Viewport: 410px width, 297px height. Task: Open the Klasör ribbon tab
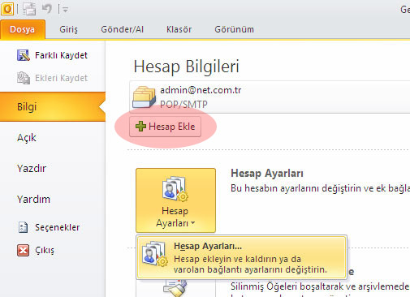(179, 29)
